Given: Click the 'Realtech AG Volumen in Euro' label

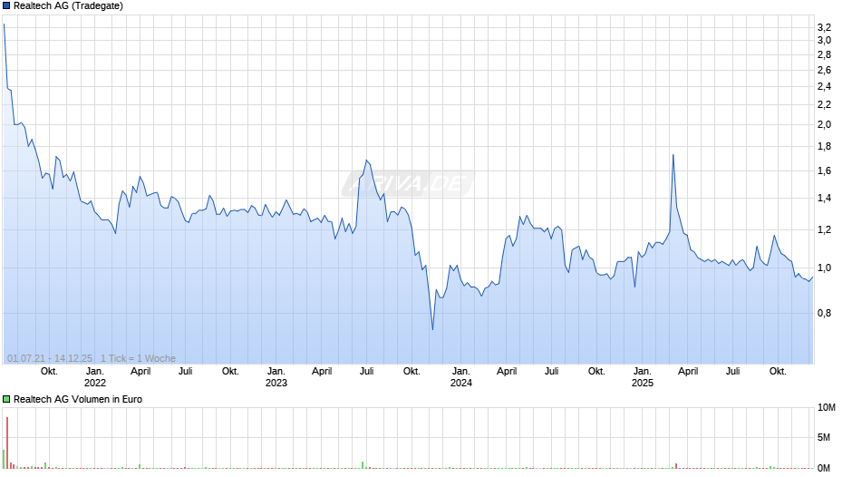Looking at the screenshot, I should (x=78, y=399).
